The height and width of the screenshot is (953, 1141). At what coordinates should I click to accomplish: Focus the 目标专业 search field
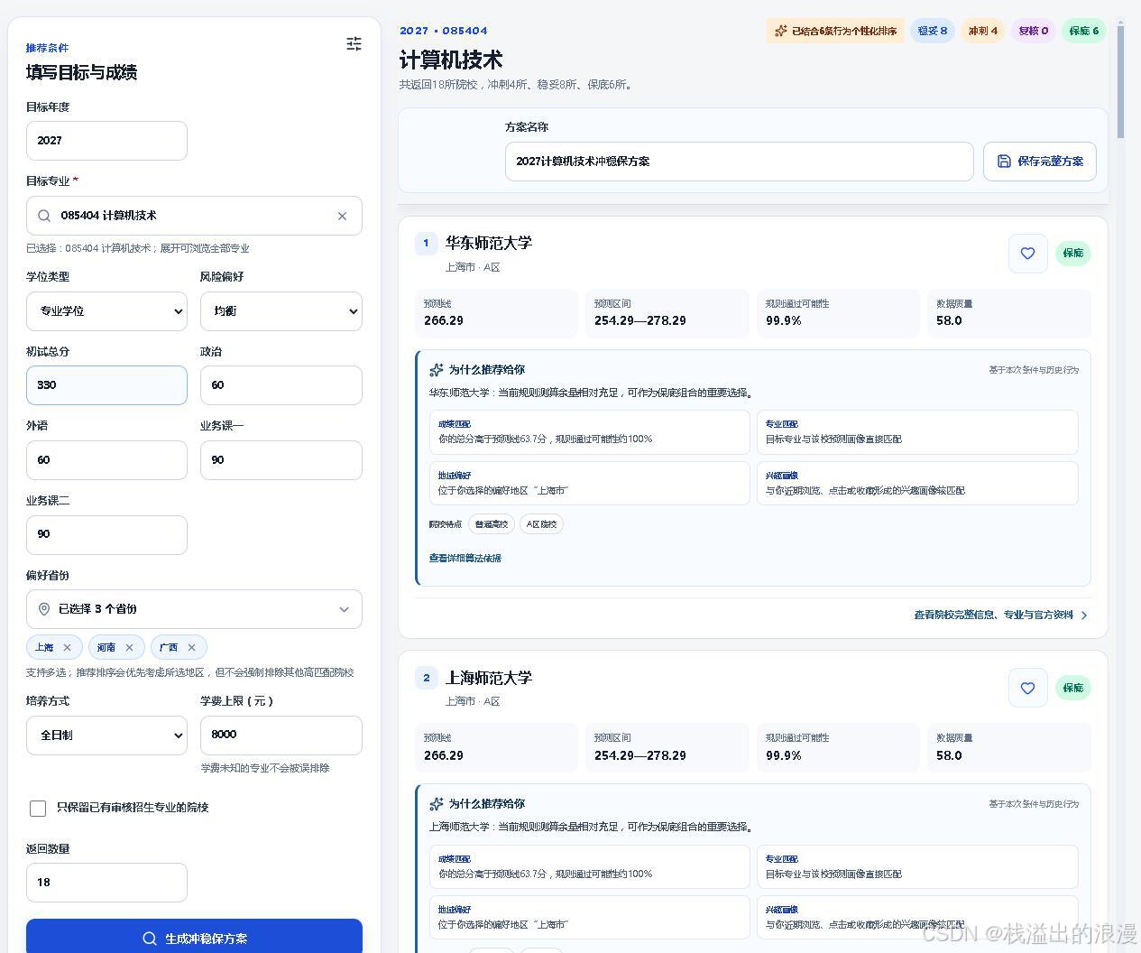tap(194, 216)
